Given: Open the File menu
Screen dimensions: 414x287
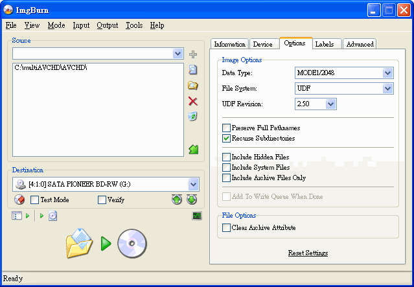Looking at the screenshot, I should [11, 25].
